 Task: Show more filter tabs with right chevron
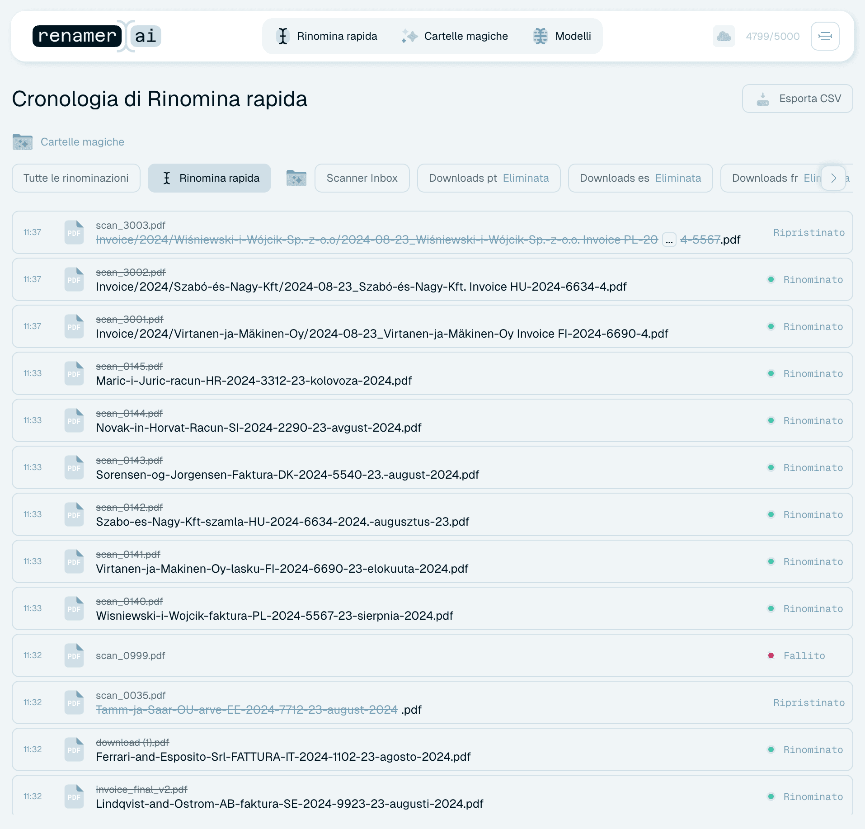[x=833, y=178]
